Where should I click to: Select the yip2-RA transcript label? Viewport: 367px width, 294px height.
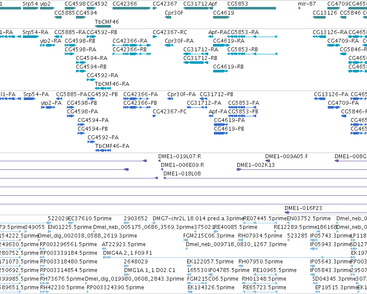click(x=50, y=41)
